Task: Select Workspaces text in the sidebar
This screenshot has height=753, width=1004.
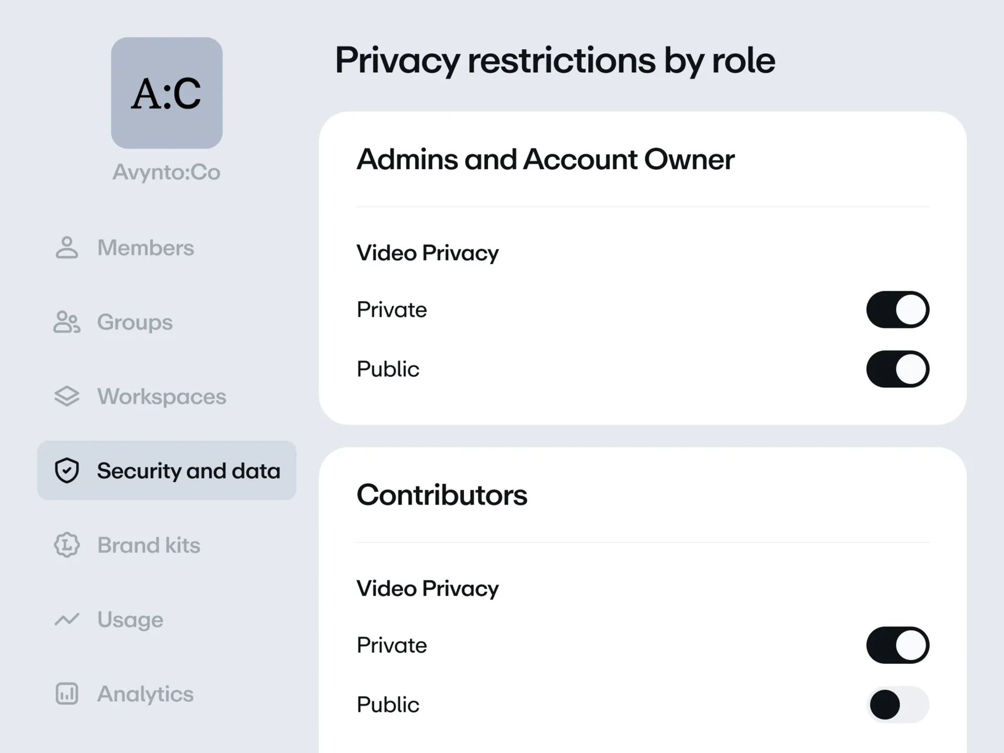Action: [162, 396]
